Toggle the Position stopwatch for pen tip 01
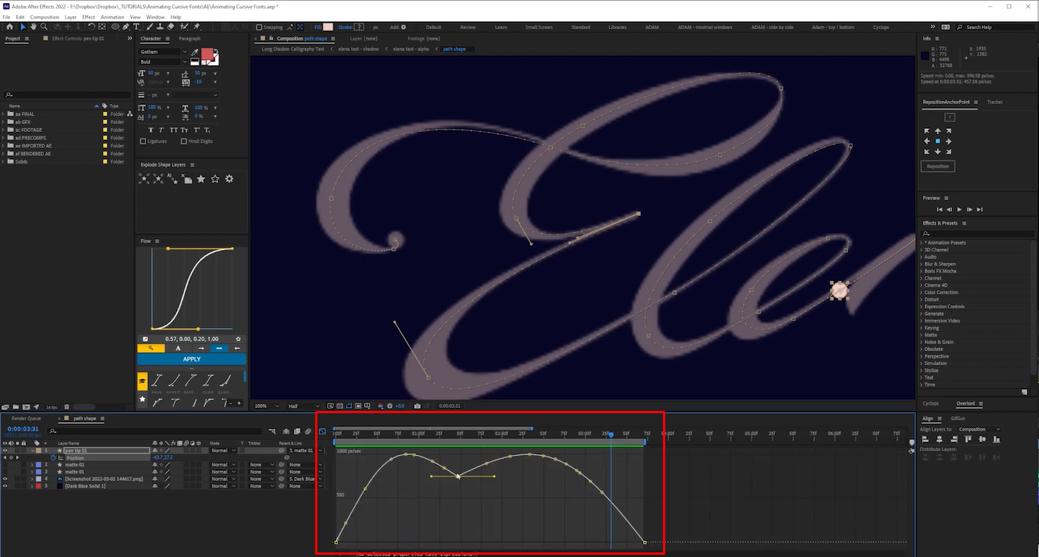This screenshot has height=557, width=1039. (x=53, y=457)
